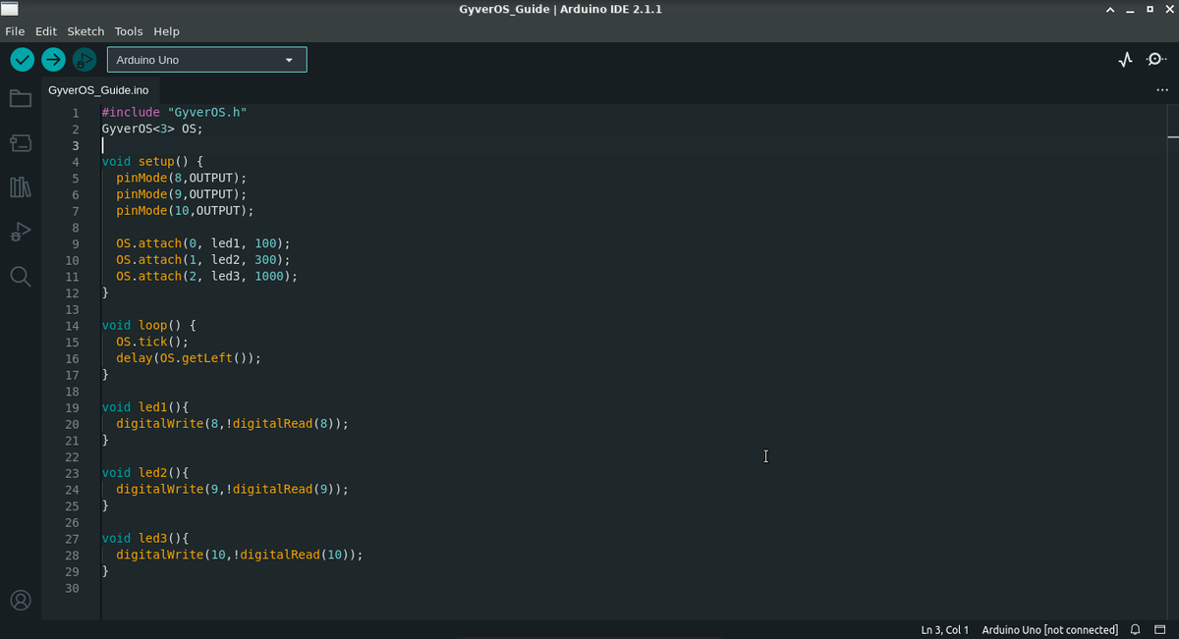Open the Sketch menu
This screenshot has width=1179, height=639.
pos(85,31)
